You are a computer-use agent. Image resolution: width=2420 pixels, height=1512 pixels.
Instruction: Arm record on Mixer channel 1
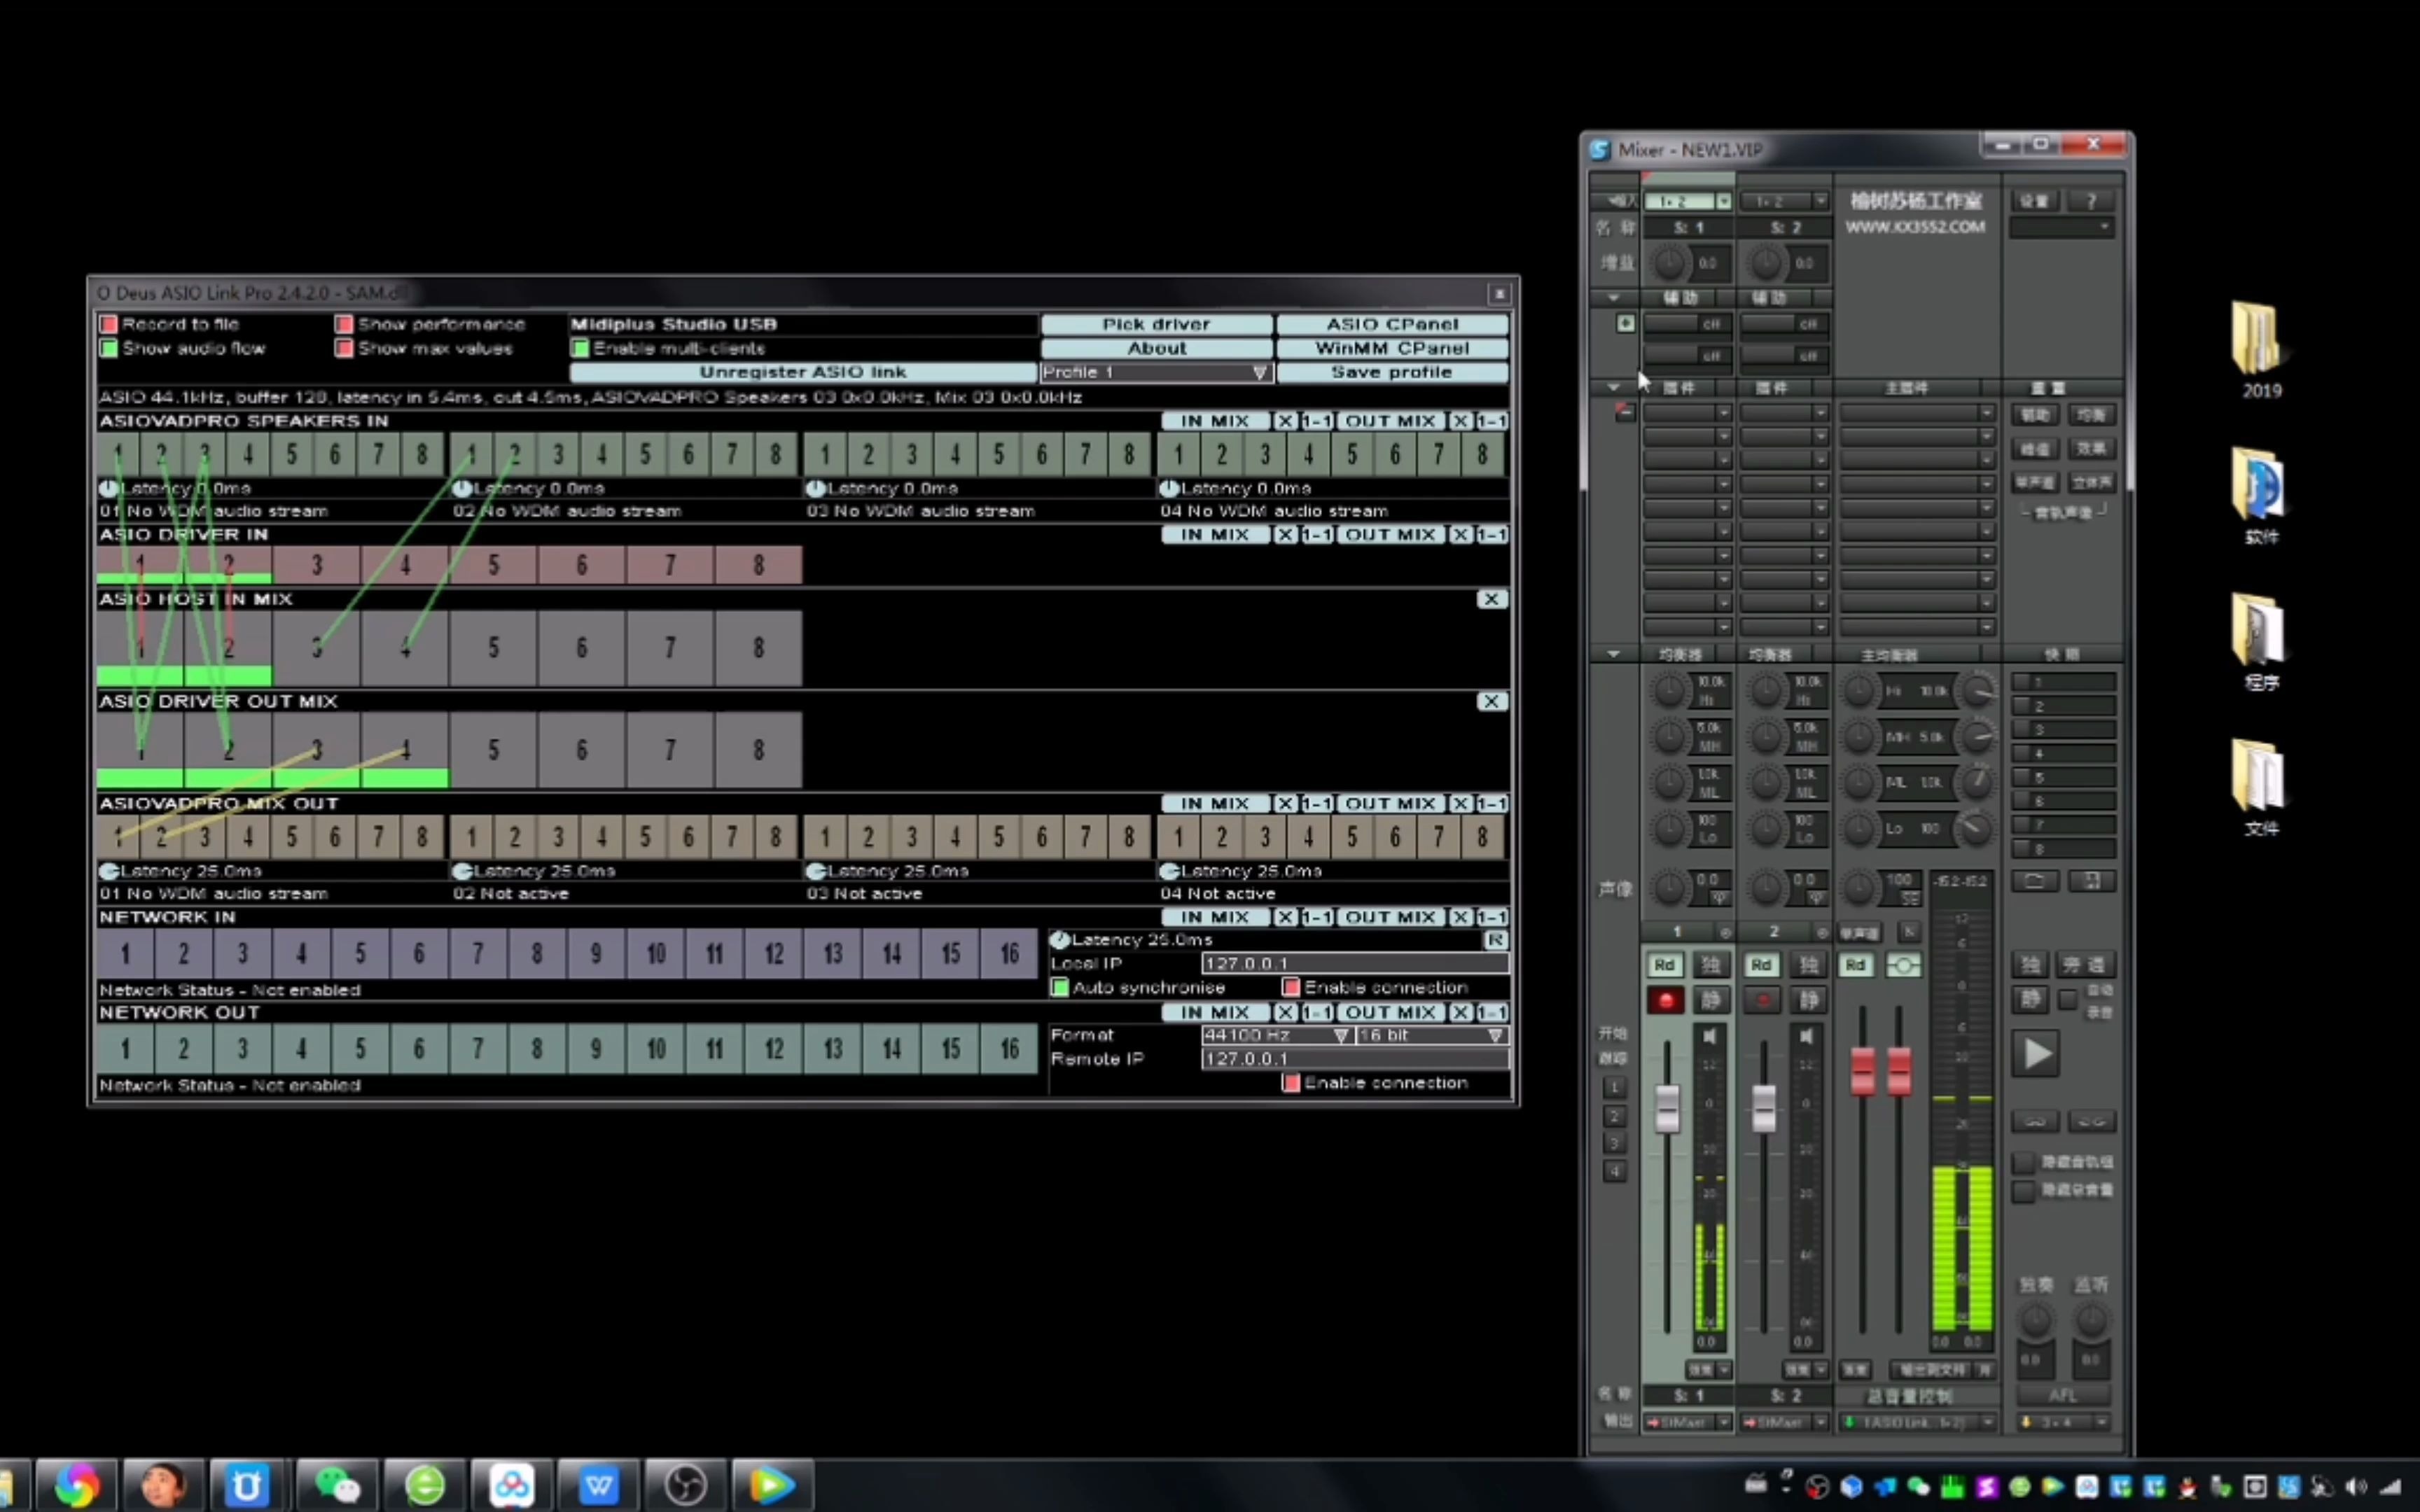pyautogui.click(x=1666, y=1000)
